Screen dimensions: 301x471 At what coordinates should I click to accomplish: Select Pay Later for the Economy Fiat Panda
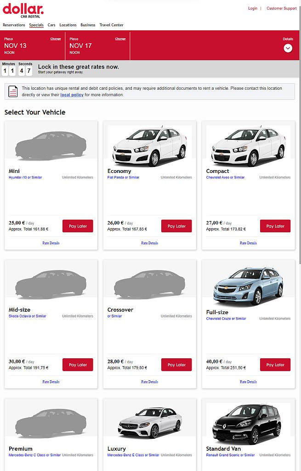[x=176, y=226]
